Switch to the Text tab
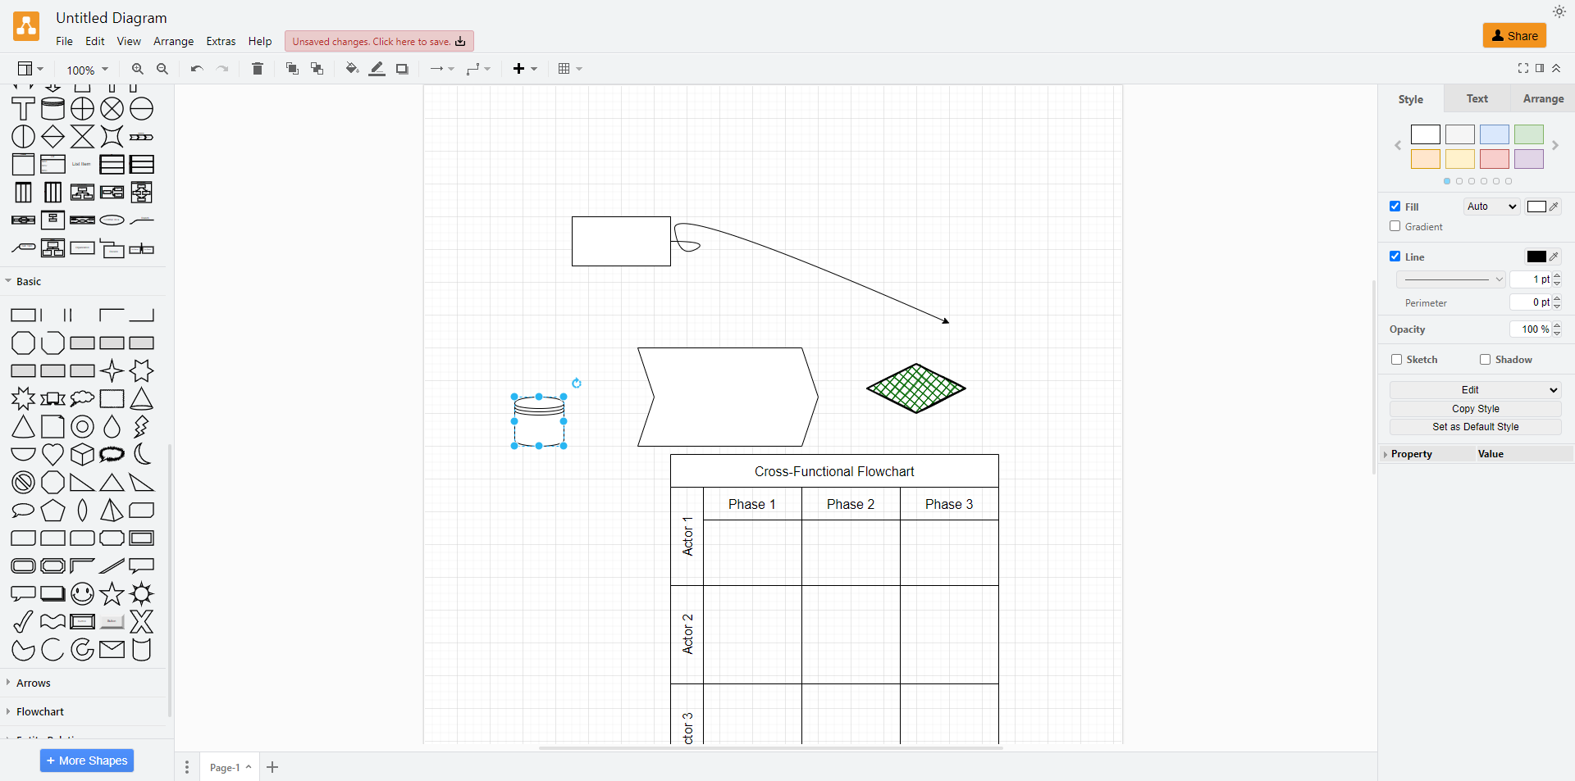Viewport: 1575px width, 781px height. click(1477, 98)
